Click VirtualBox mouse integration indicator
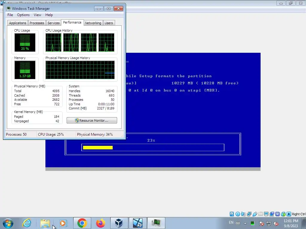 click(x=283, y=214)
